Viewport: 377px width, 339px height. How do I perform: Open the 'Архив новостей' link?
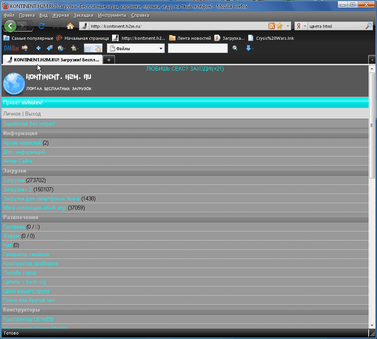pos(22,143)
